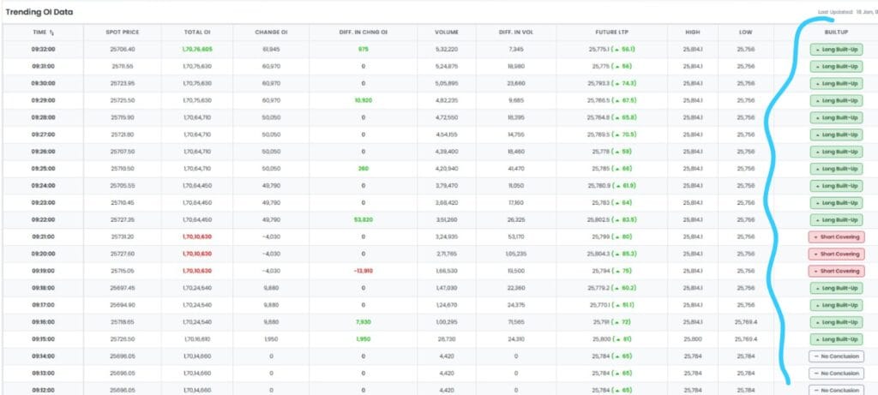Click the sort arrows icon beside TIME header

click(x=52, y=32)
